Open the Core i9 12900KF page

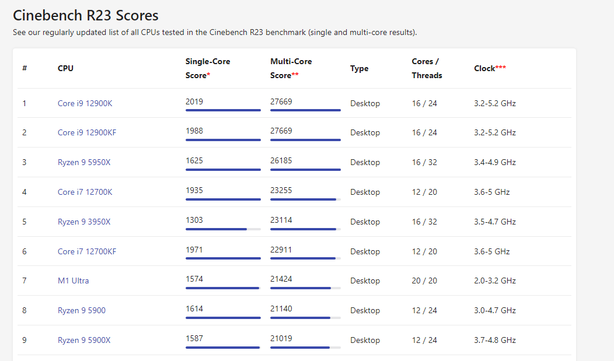pos(86,133)
